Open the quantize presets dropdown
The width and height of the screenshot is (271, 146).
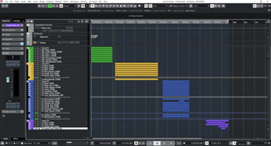pyautogui.click(x=201, y=6)
